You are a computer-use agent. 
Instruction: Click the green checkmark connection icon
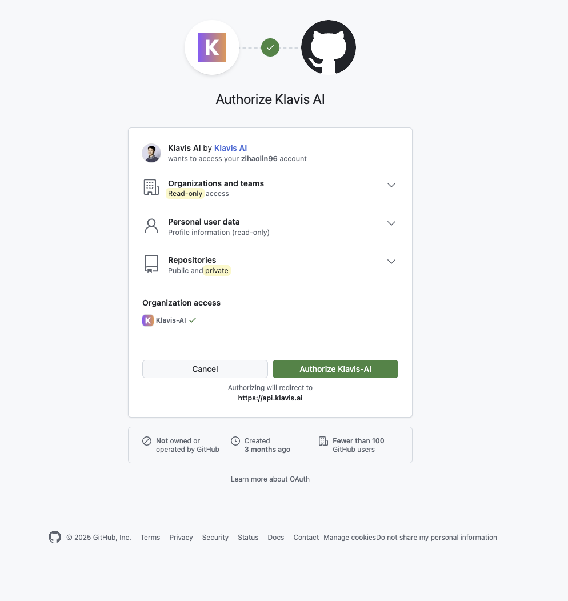point(270,47)
